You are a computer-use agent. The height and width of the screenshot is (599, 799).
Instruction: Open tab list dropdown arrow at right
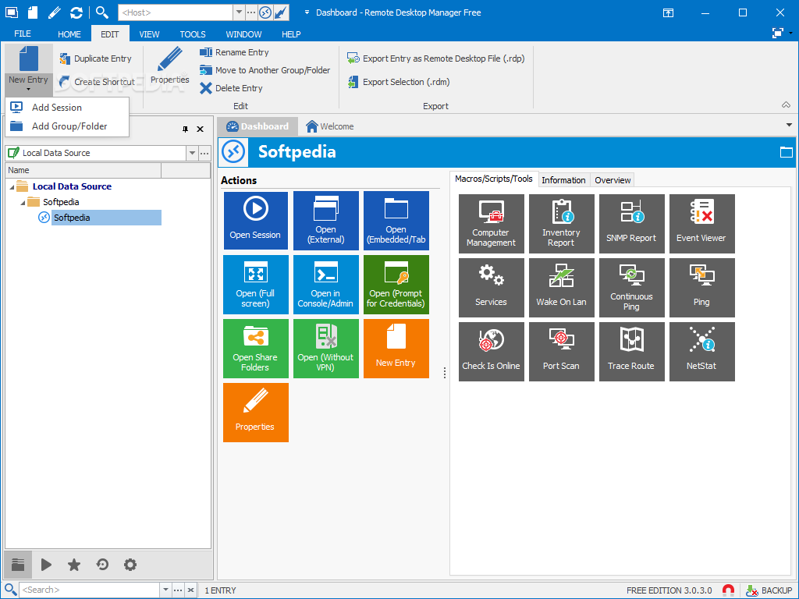click(x=790, y=126)
